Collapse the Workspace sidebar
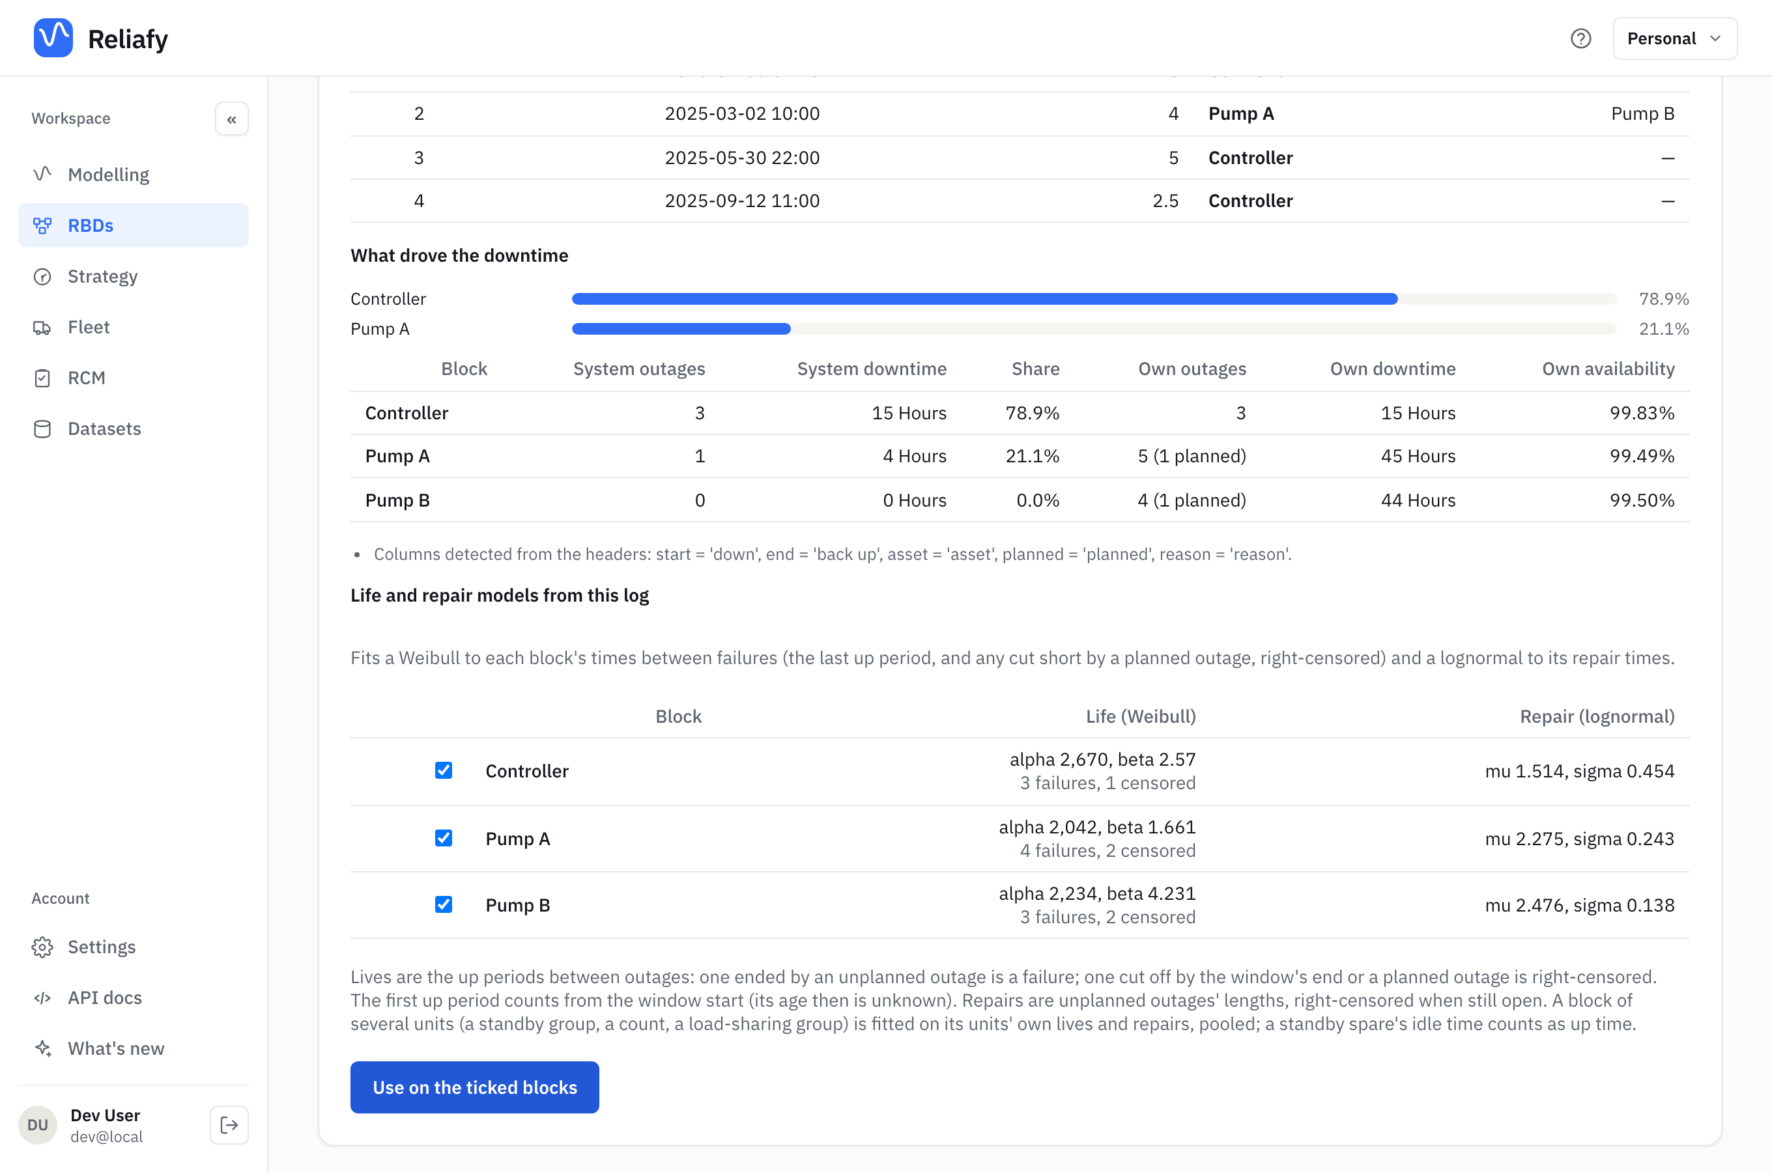This screenshot has height=1172, width=1772. click(232, 119)
